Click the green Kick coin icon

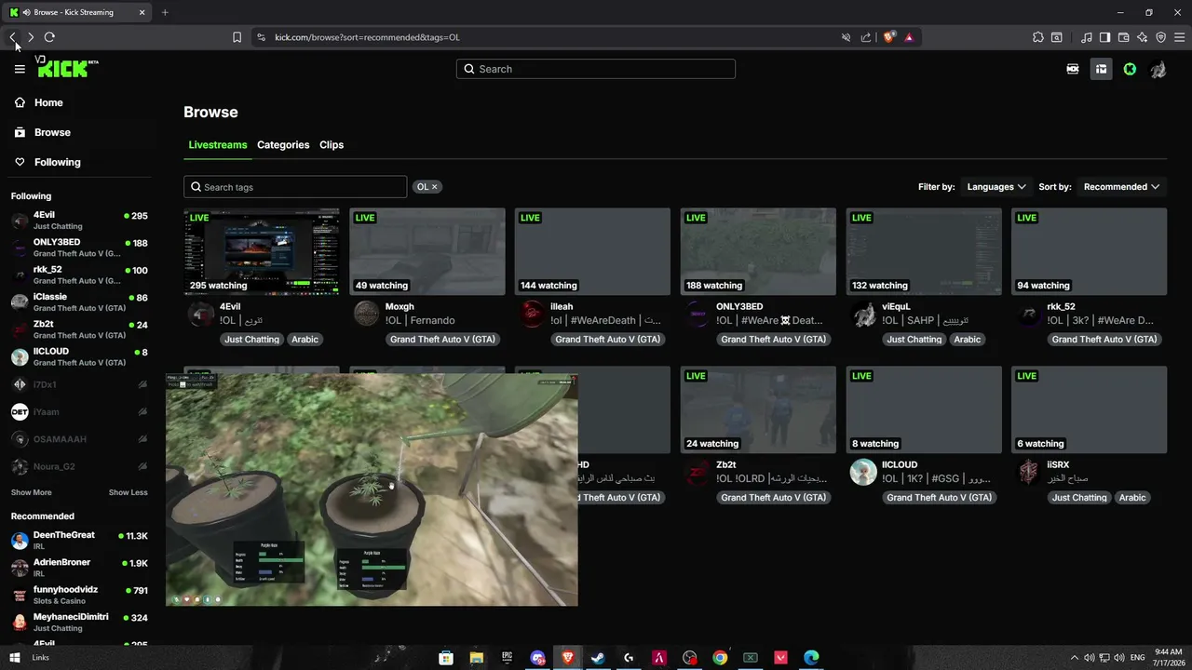[x=1130, y=69]
